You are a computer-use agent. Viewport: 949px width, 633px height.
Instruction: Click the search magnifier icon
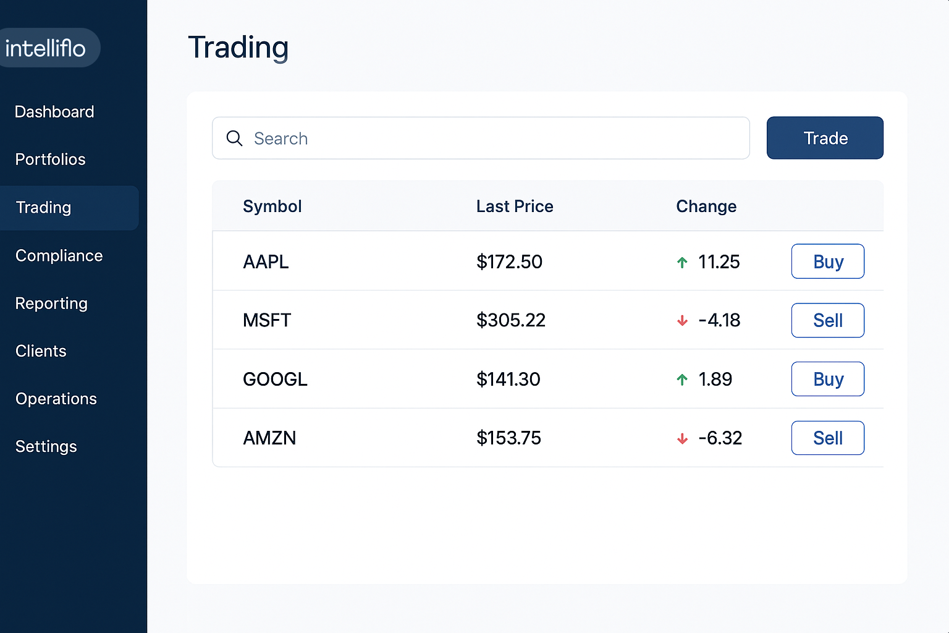tap(234, 138)
